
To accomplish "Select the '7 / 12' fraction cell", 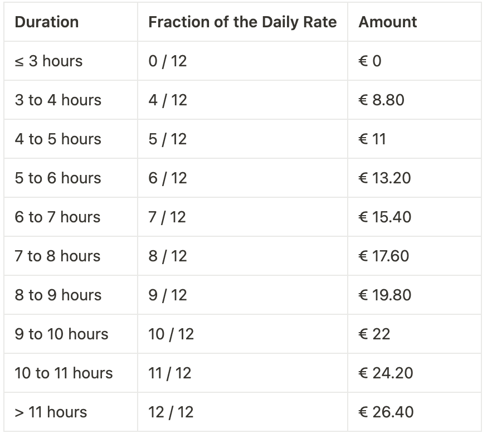I will [x=242, y=217].
